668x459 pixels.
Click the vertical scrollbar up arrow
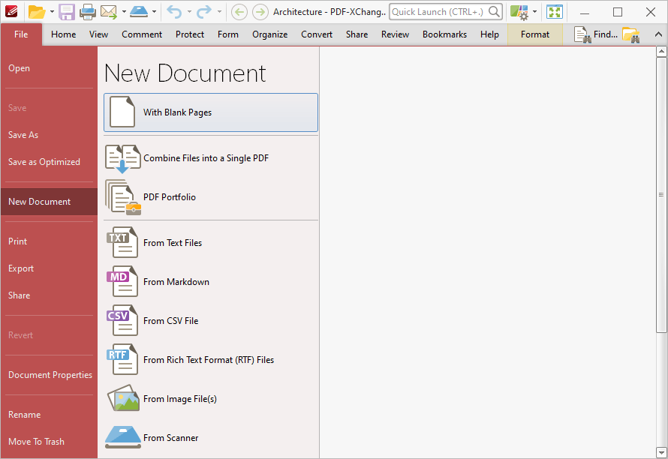point(661,52)
